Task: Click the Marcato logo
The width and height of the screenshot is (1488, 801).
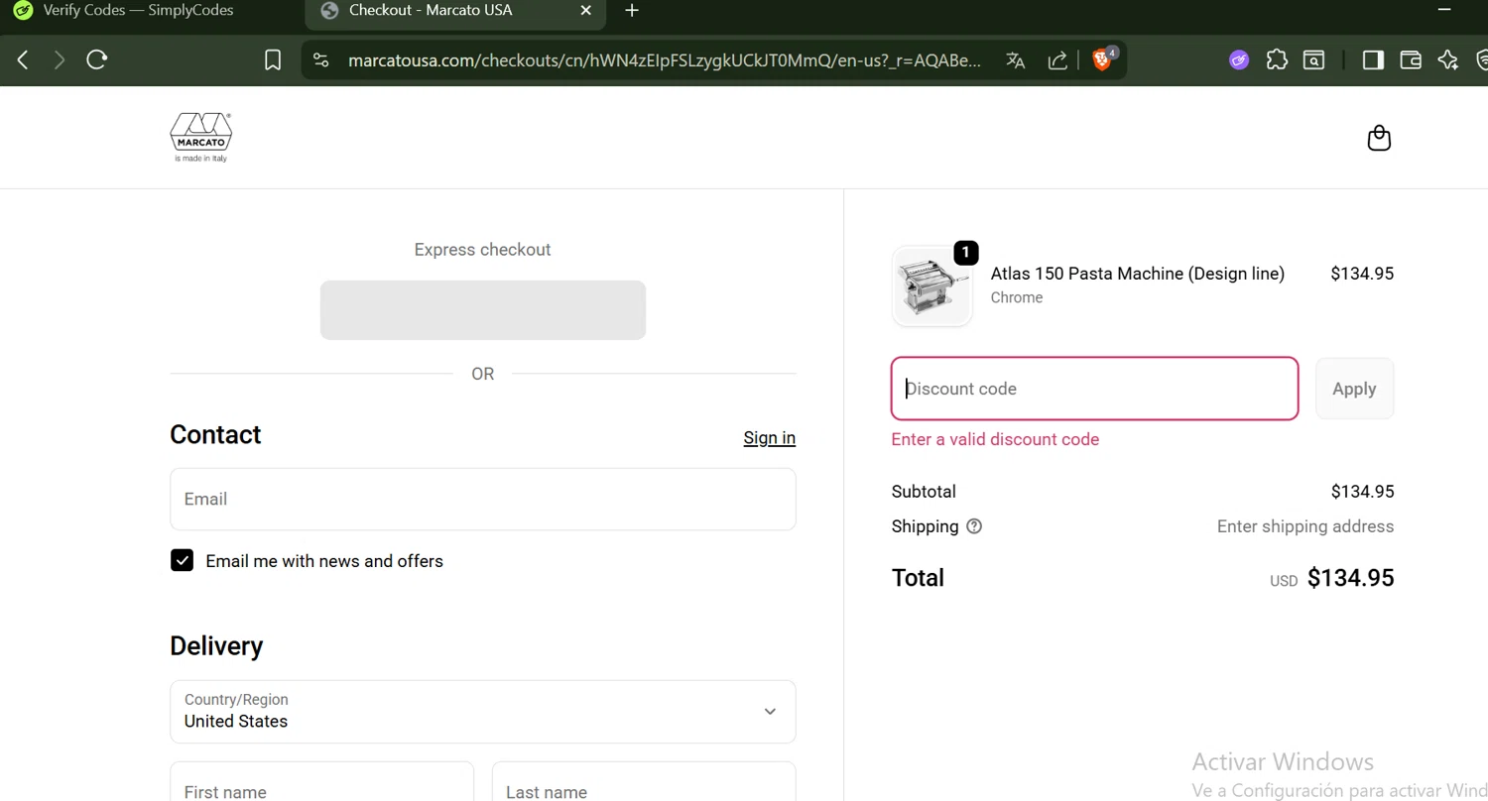Action: [x=201, y=137]
